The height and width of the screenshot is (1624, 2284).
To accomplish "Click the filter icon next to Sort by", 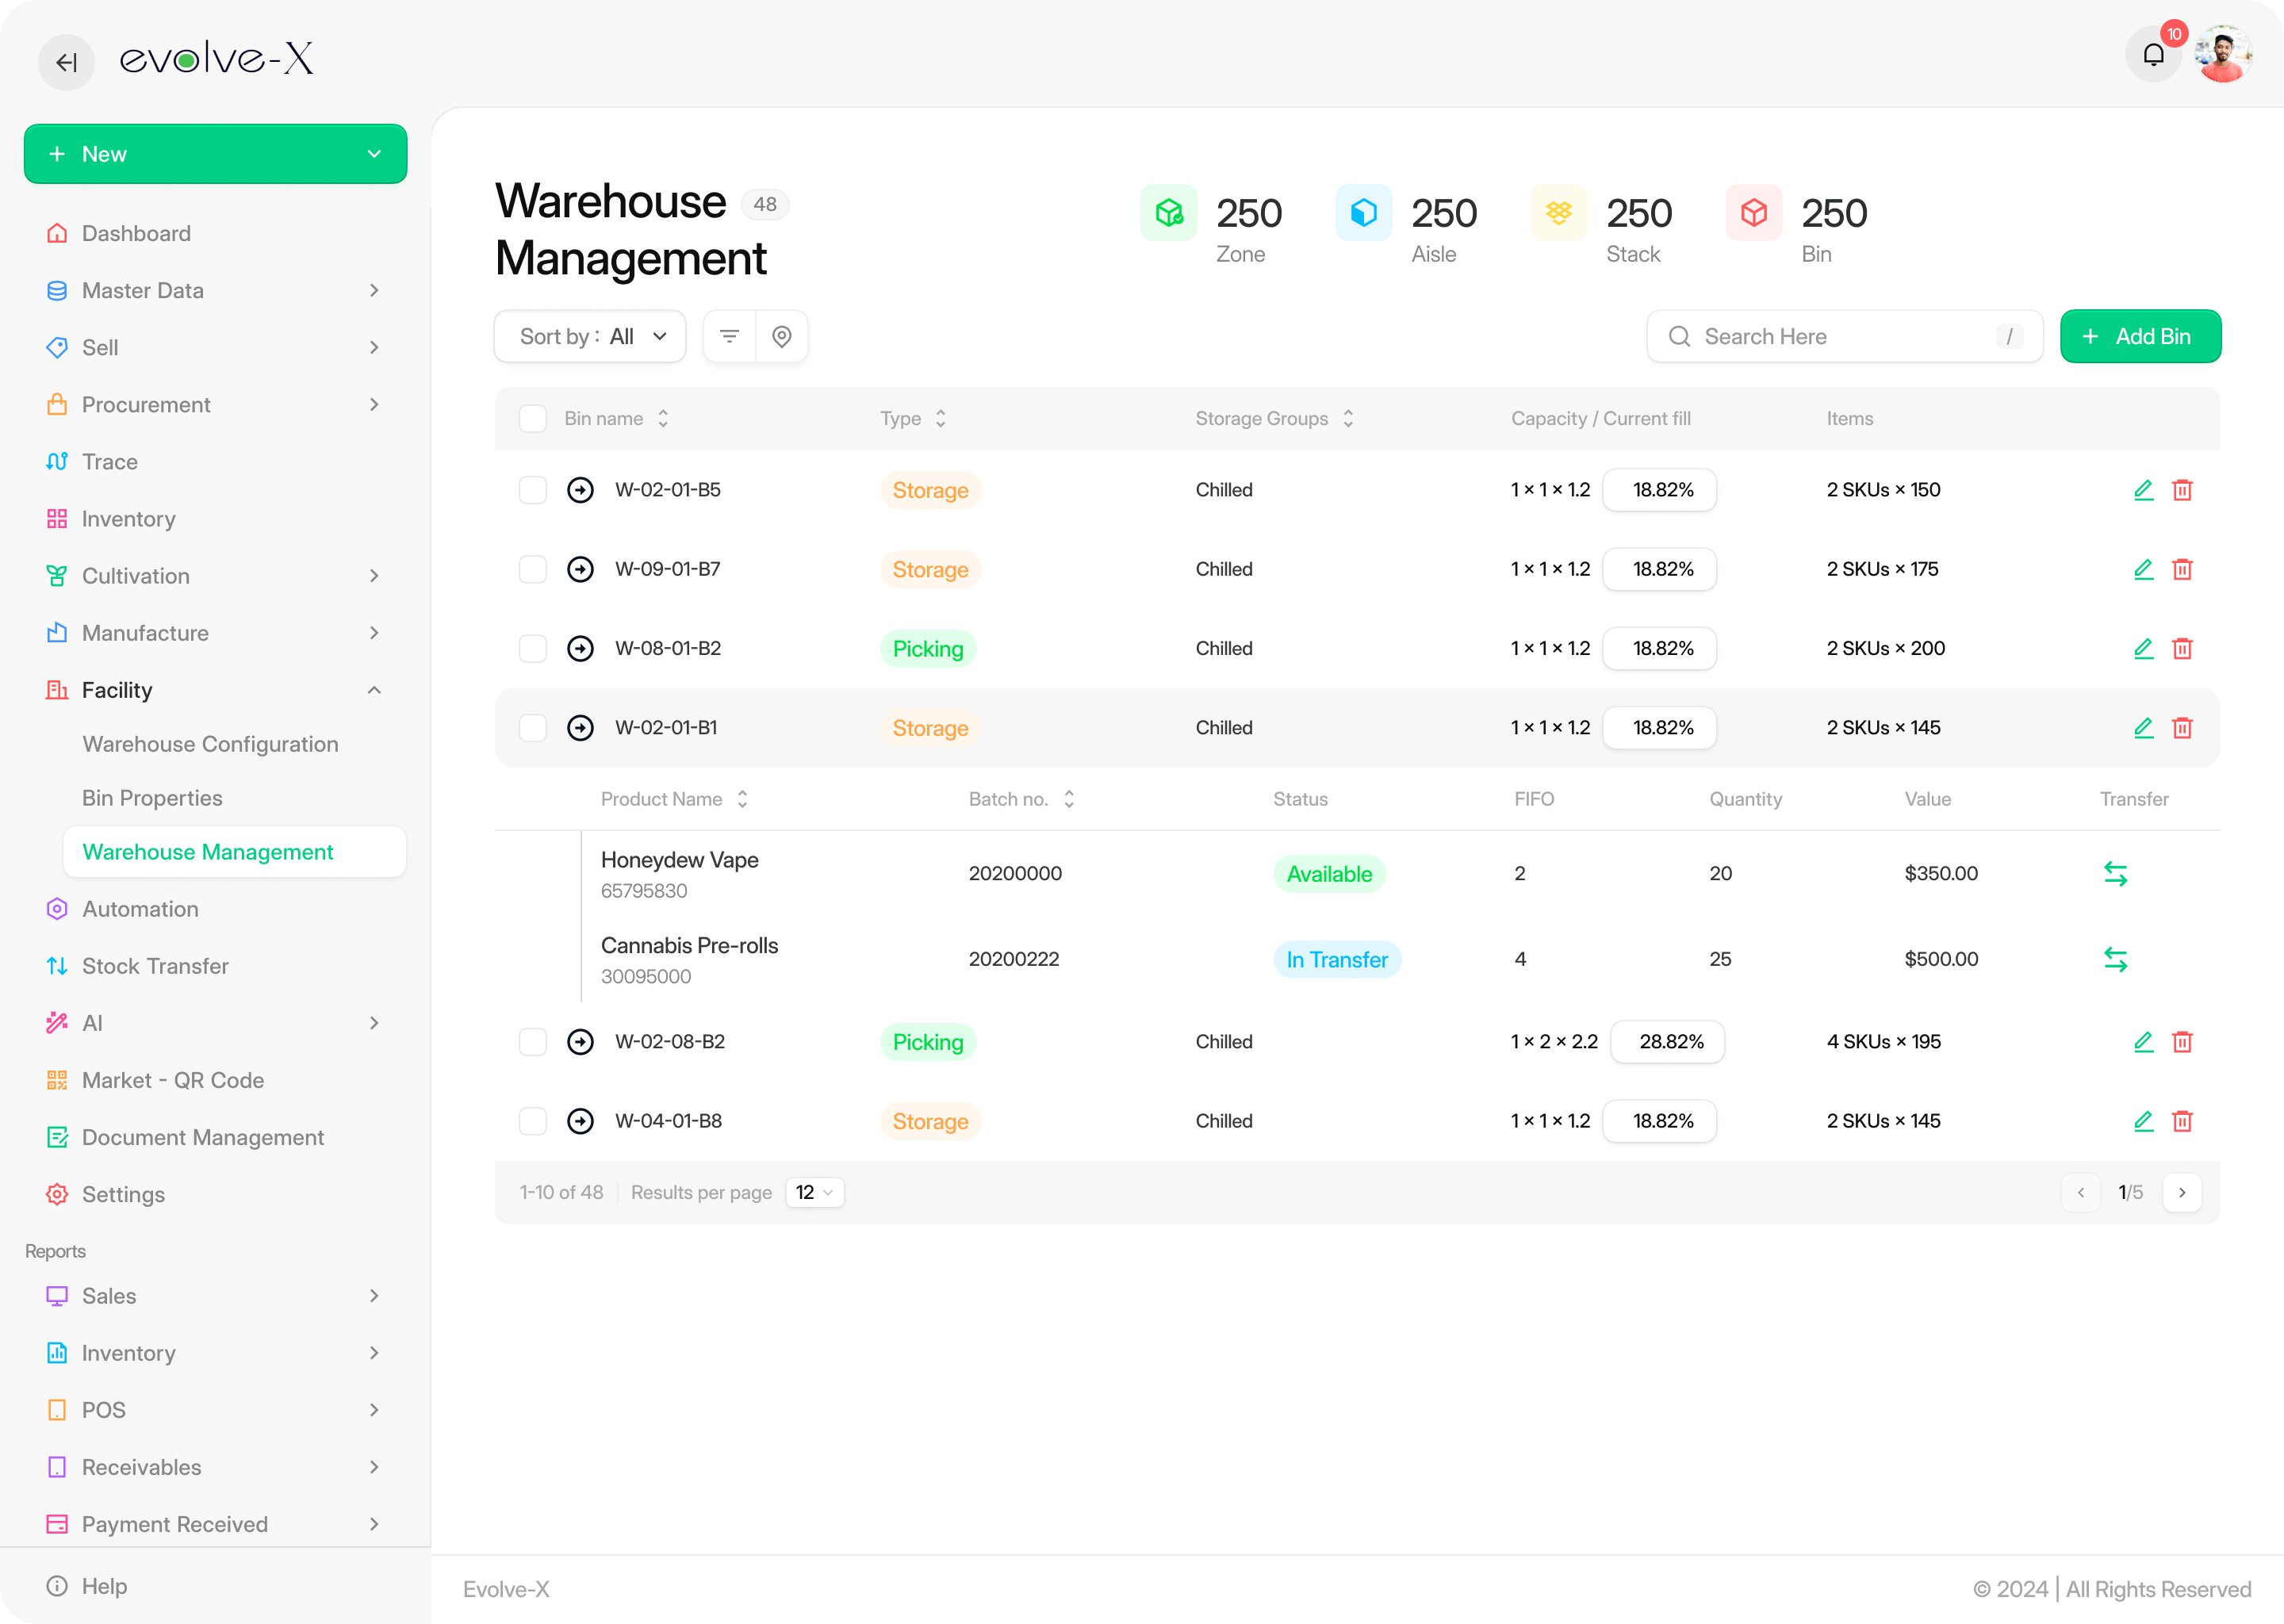I will click(730, 336).
